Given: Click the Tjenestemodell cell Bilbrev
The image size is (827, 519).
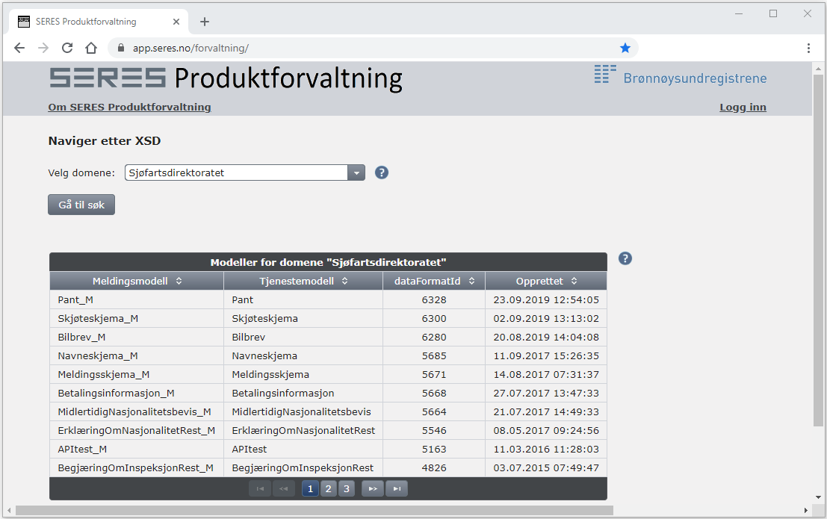Looking at the screenshot, I should click(303, 337).
